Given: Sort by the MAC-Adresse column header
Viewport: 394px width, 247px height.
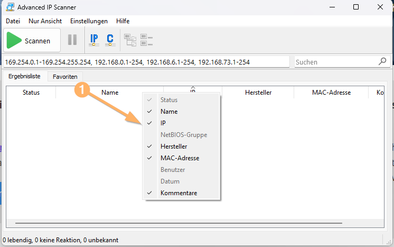Looking at the screenshot, I should [x=331, y=93].
